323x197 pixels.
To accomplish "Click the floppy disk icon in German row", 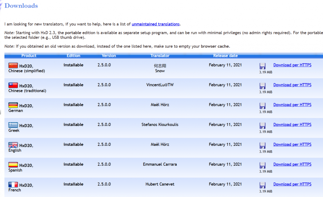I will pos(262,106).
